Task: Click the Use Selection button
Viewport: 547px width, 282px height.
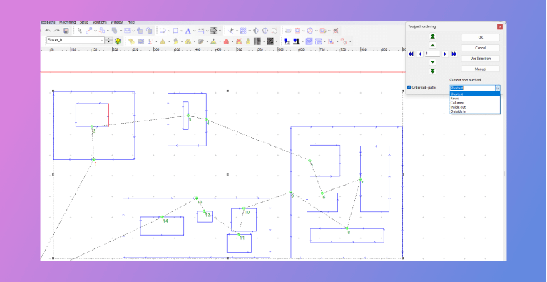Action: [481, 59]
